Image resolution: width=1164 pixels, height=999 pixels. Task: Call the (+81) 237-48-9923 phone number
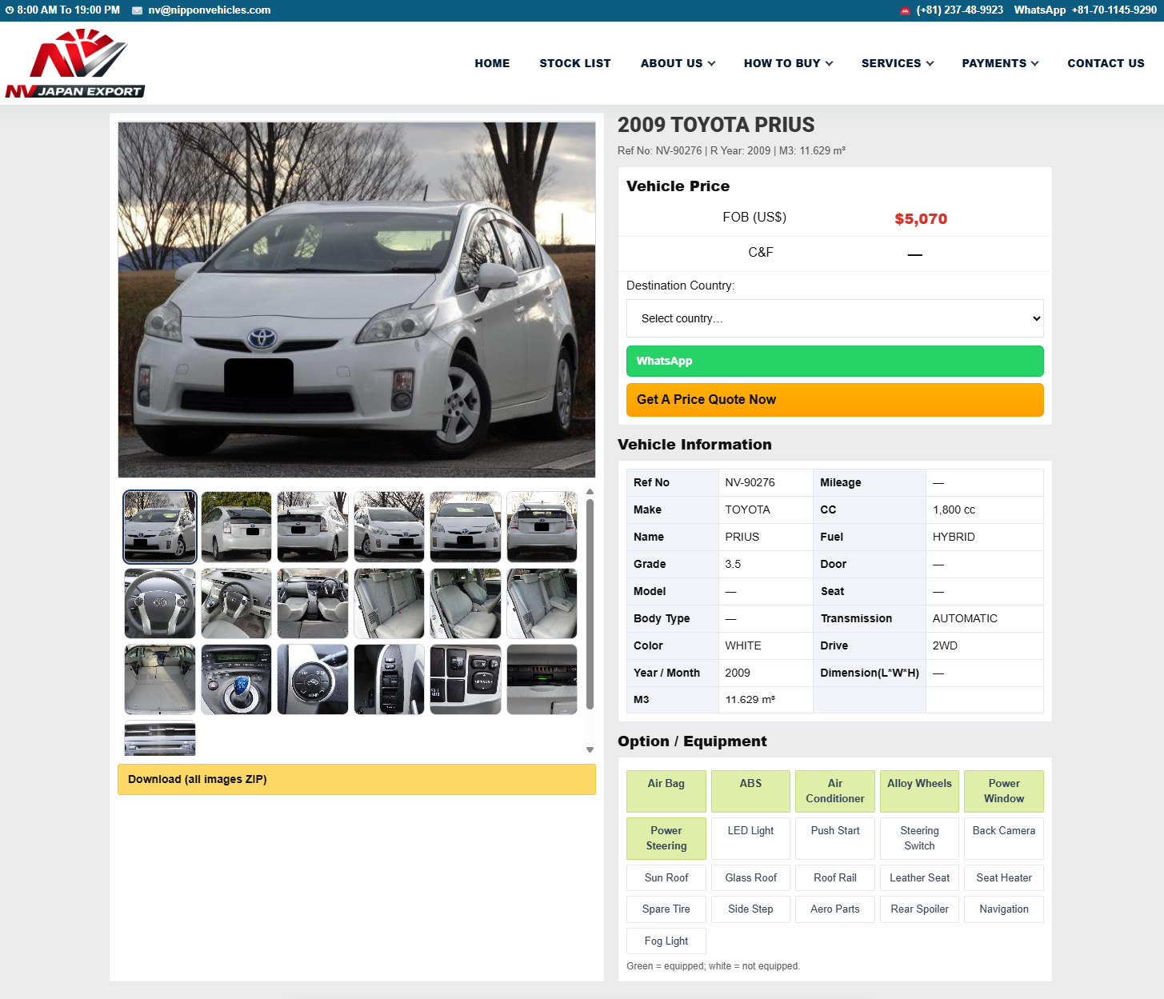click(959, 10)
